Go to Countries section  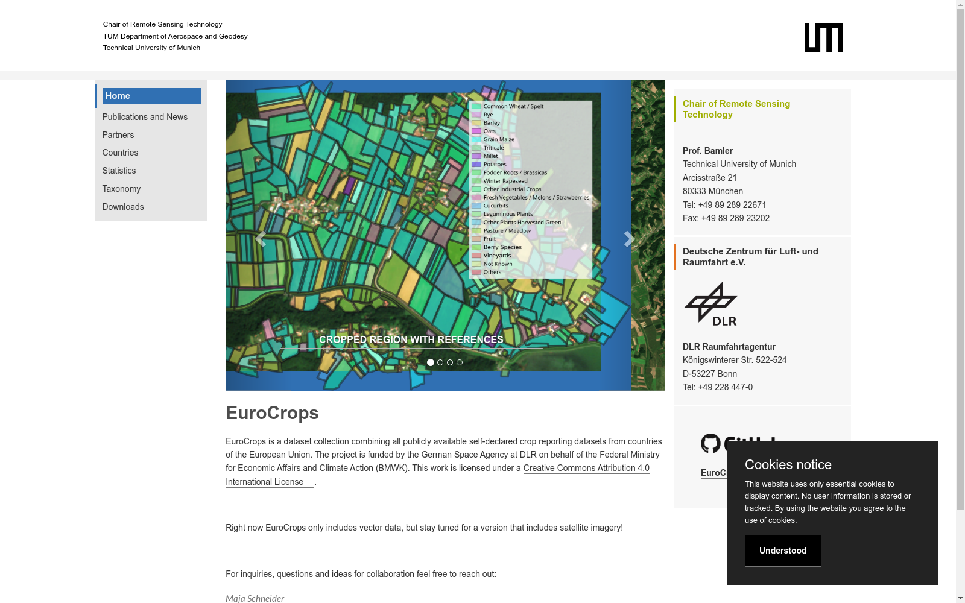tap(120, 153)
